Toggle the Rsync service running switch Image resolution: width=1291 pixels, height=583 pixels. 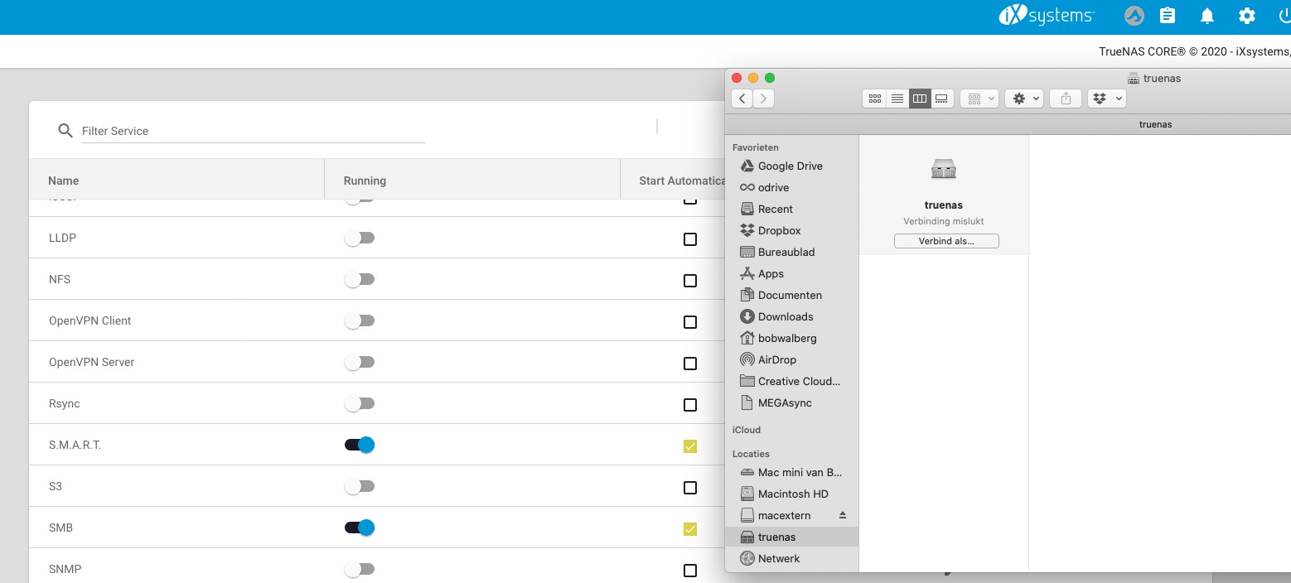point(360,403)
